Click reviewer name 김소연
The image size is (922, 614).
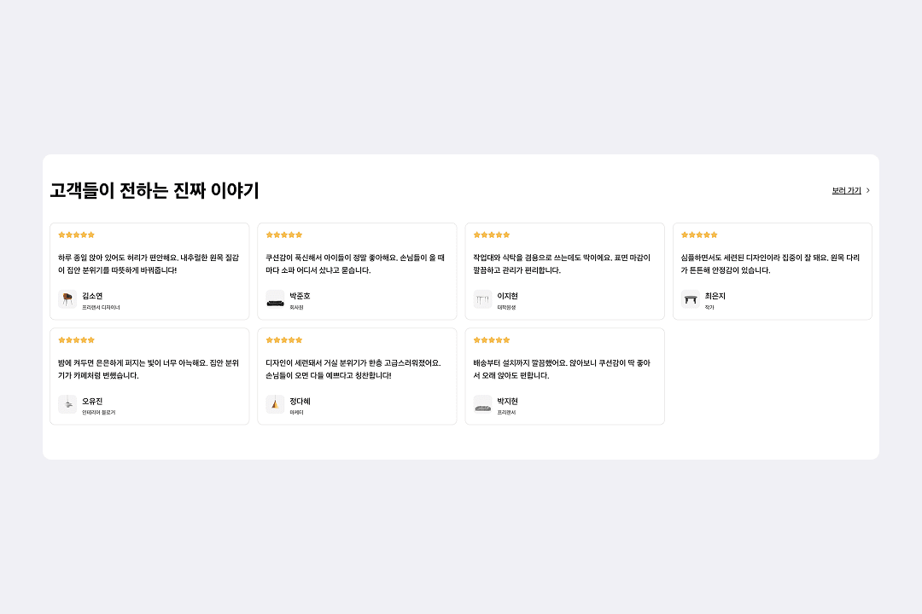point(94,296)
